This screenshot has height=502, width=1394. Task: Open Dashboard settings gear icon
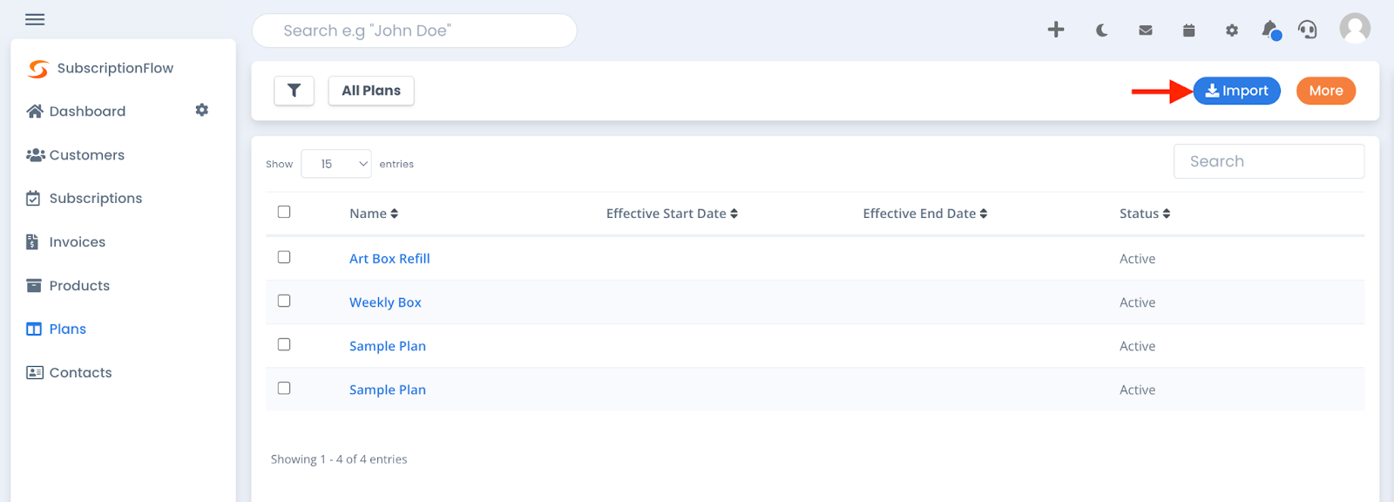coord(202,110)
